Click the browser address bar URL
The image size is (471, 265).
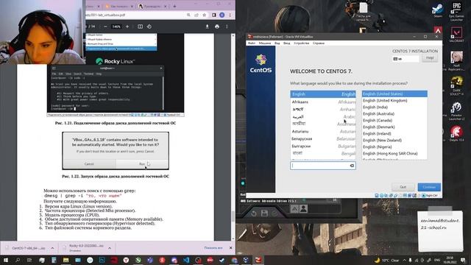click(x=106, y=15)
